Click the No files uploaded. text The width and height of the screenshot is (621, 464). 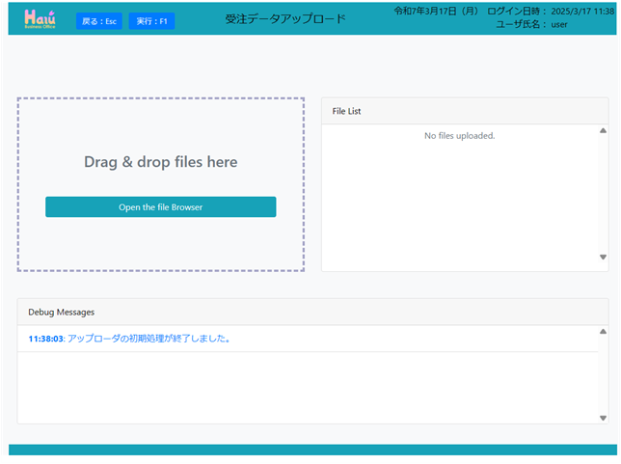coord(459,136)
